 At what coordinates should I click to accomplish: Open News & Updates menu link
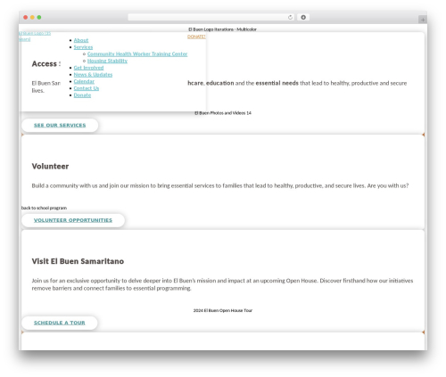[x=93, y=75]
